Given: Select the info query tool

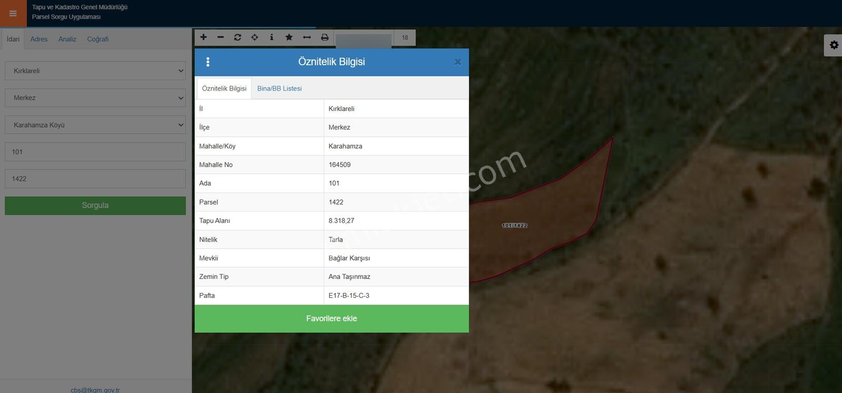Looking at the screenshot, I should pyautogui.click(x=272, y=37).
